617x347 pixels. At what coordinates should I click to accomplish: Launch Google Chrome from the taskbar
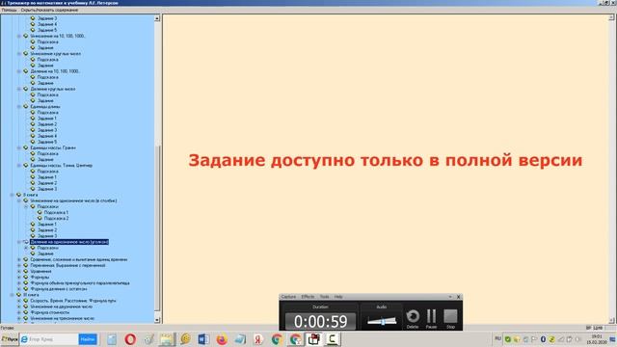click(x=277, y=339)
